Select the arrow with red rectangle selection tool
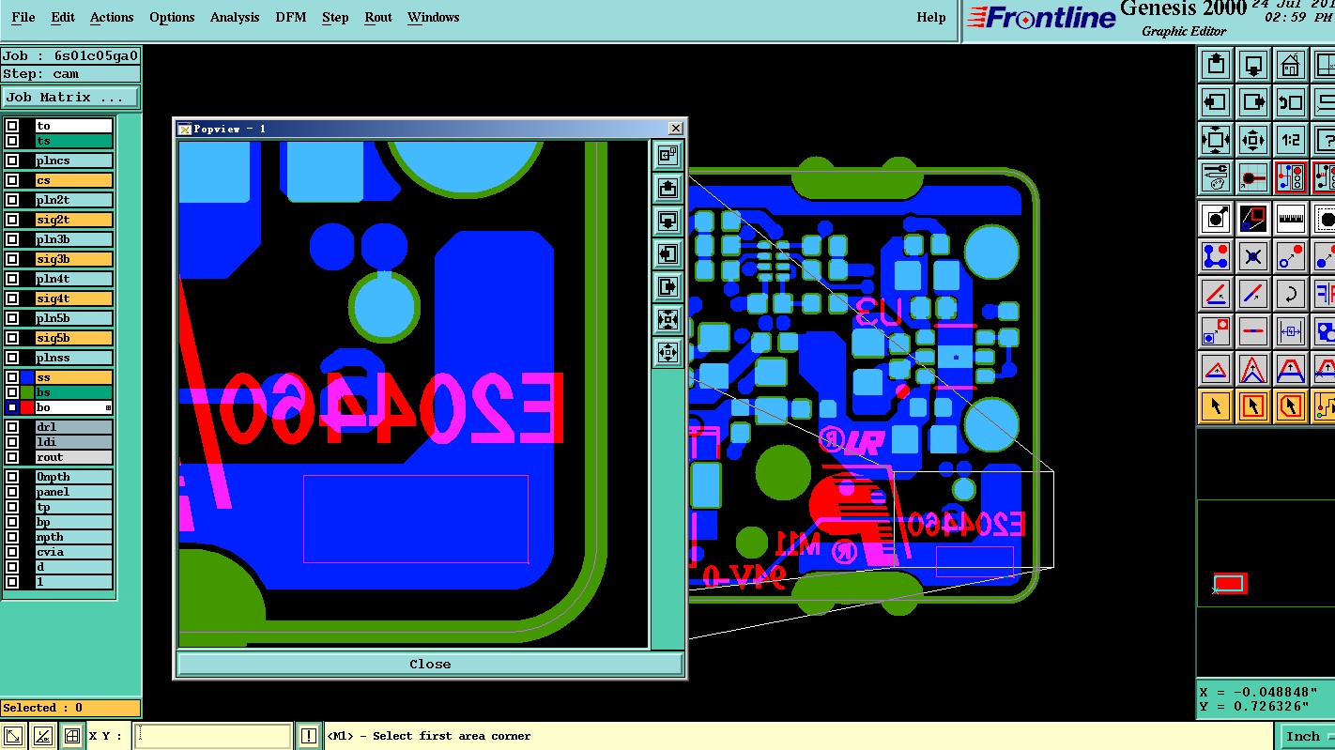This screenshot has width=1335, height=750. click(x=1253, y=406)
